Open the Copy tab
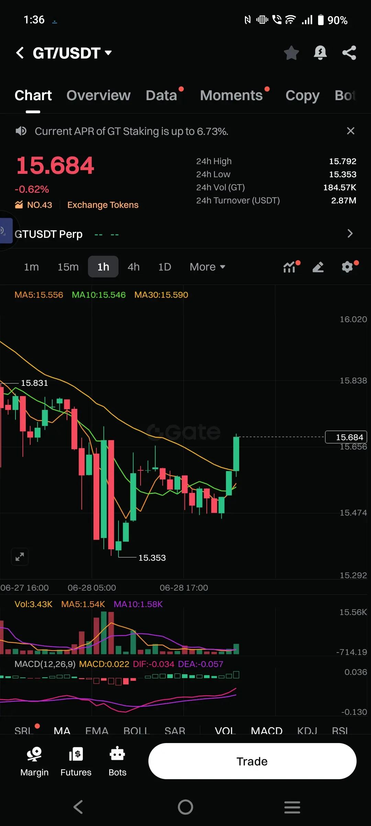Screen dimensions: 371x826 coord(302,95)
